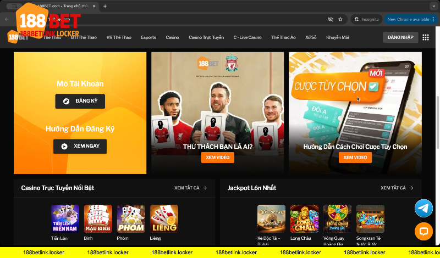Screen dimensions: 440x258
Task: Select the Liêng game icon
Action: tap(164, 218)
